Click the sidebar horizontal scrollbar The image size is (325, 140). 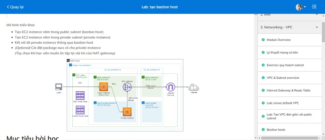[x=289, y=138]
